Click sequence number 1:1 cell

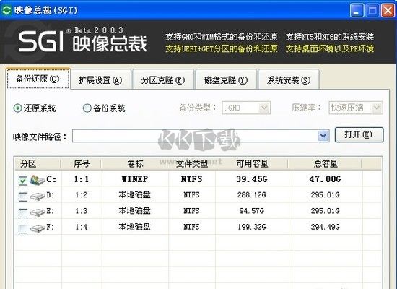82,179
